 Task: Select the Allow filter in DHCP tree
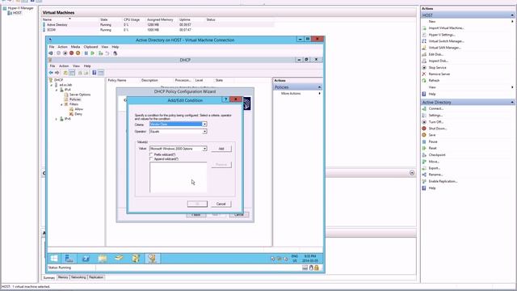click(x=79, y=109)
